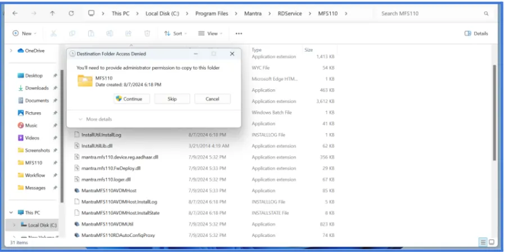
Task: Click Program Files breadcrumb
Action: pos(211,13)
